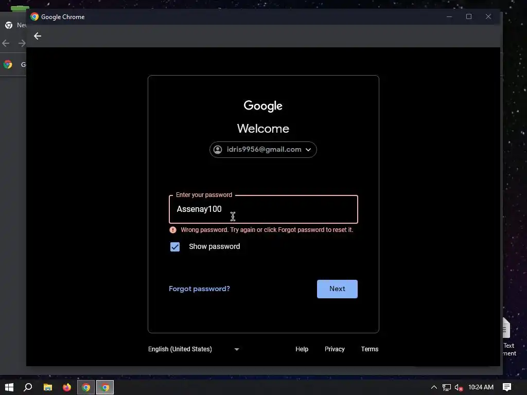Viewport: 527px width, 395px height.
Task: Open the account switcher for idris9956@gmail.com
Action: tap(263, 150)
